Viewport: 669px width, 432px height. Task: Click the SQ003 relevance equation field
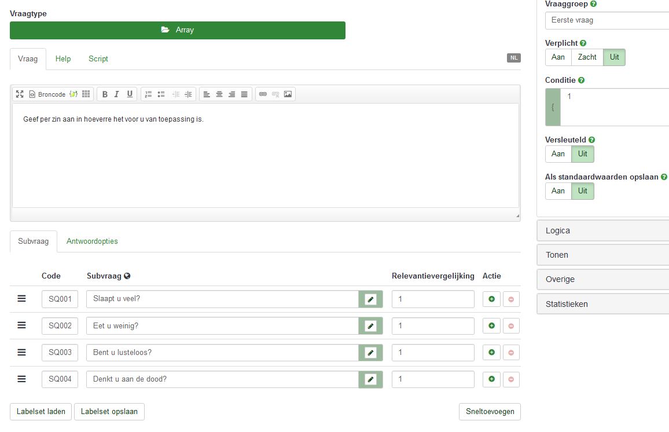433,353
